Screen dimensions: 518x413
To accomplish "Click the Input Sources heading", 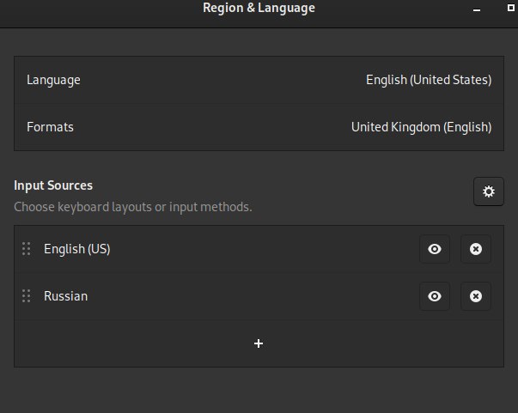I will point(53,185).
